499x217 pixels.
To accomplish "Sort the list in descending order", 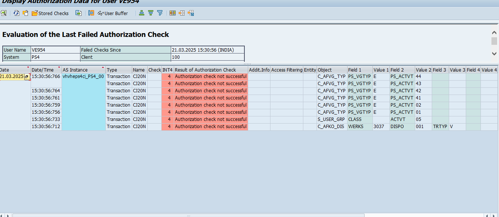I will tap(151, 13).
